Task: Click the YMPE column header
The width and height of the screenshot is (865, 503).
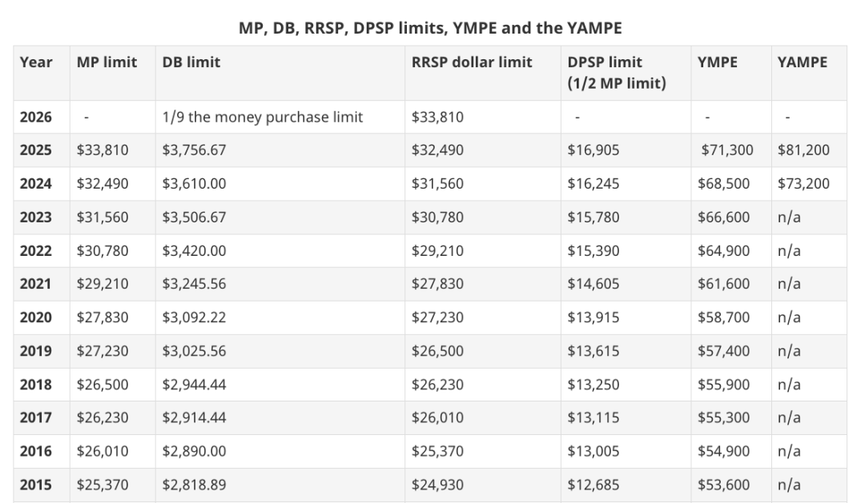Action: (x=717, y=62)
